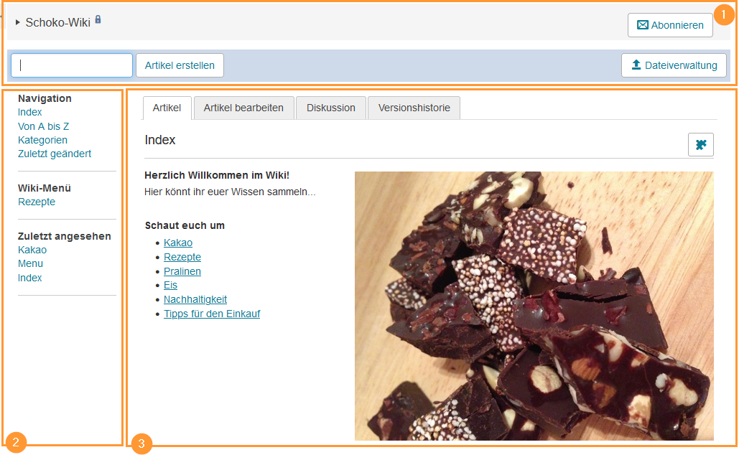Switch to the Artikel bearbeiten tab

click(x=243, y=108)
